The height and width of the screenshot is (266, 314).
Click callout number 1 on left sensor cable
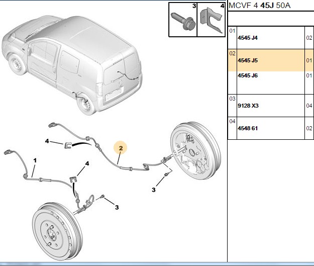35,160
